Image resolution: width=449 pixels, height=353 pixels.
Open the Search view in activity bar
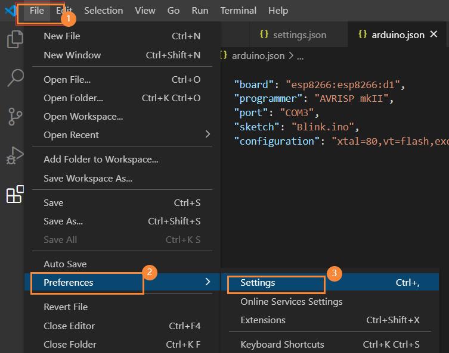[15, 77]
